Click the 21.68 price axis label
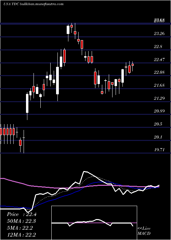Viewport: 171px width, 240px height. 159,85
